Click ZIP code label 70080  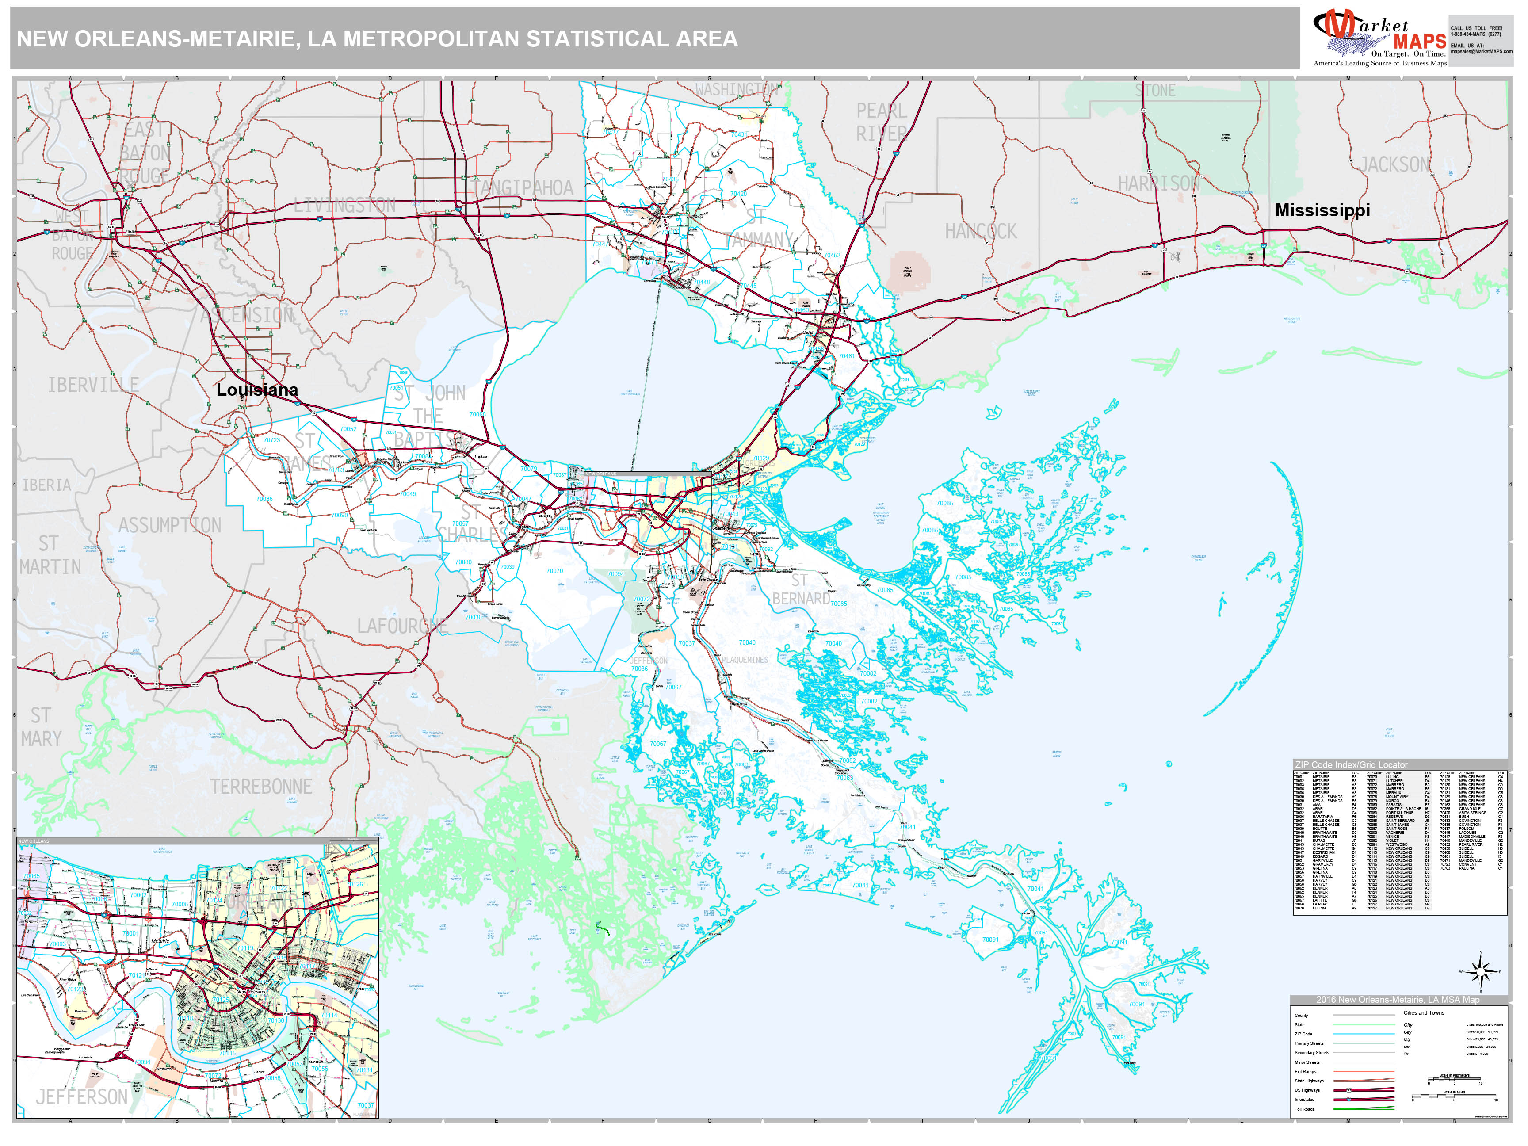click(463, 562)
